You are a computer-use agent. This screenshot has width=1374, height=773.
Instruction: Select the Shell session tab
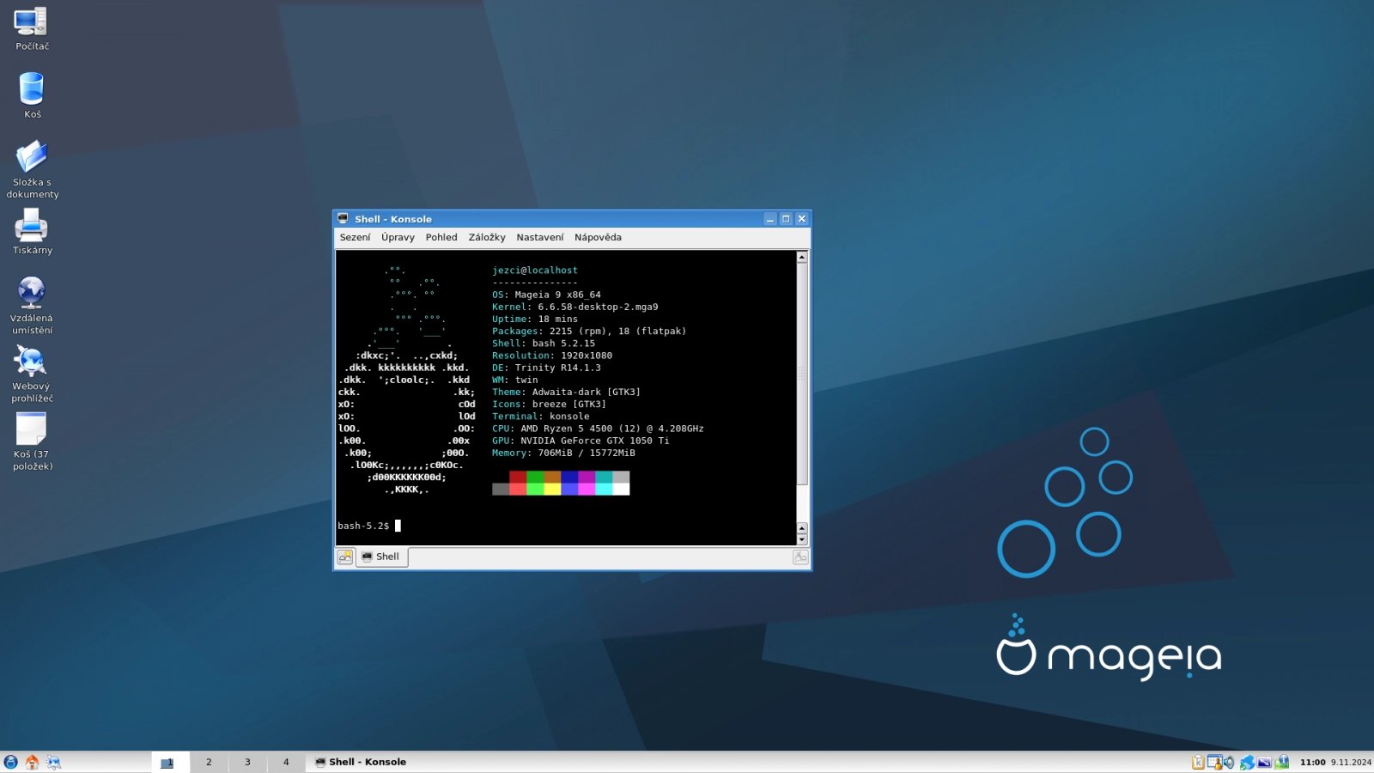381,557
